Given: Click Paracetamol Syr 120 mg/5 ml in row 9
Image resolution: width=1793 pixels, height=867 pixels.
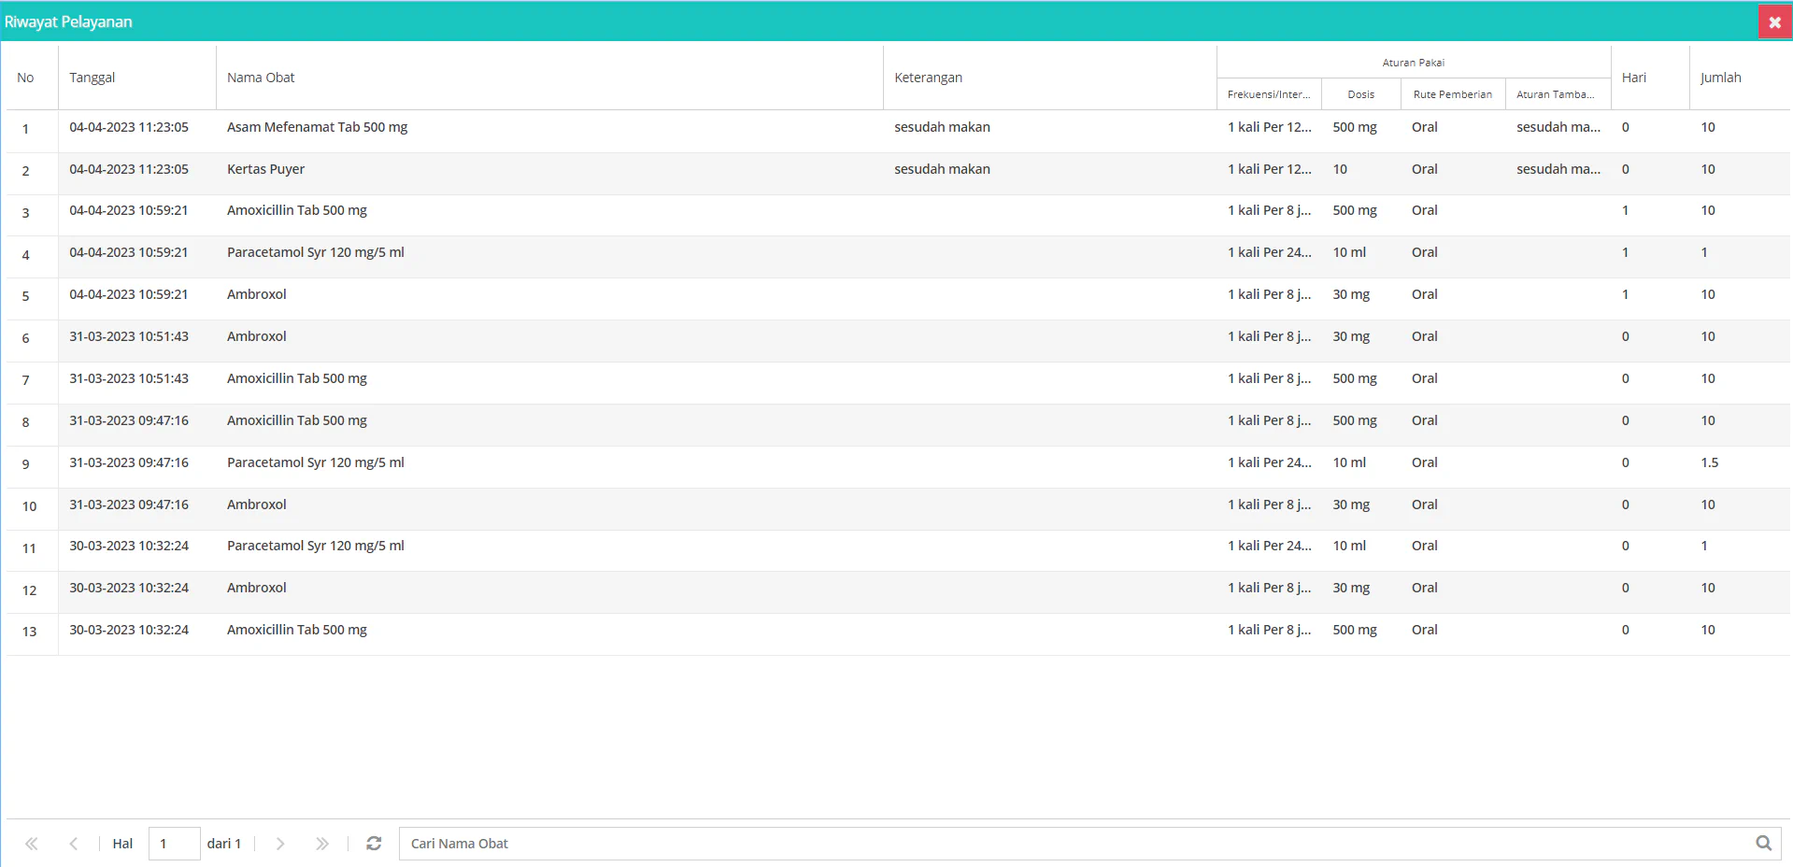Looking at the screenshot, I should (316, 462).
